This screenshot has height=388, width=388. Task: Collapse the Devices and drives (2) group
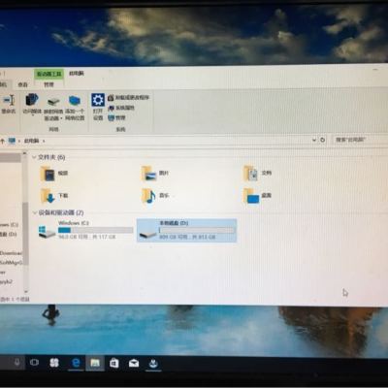tap(34, 212)
